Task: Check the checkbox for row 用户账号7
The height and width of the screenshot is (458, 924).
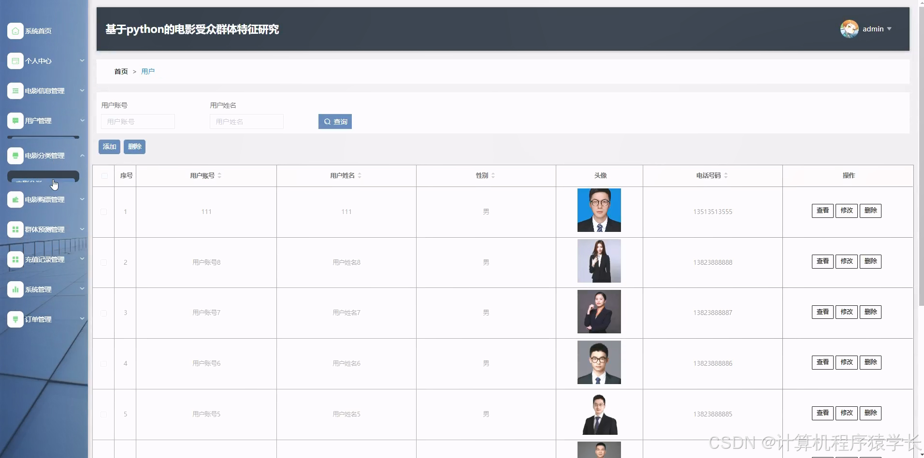Action: tap(103, 313)
